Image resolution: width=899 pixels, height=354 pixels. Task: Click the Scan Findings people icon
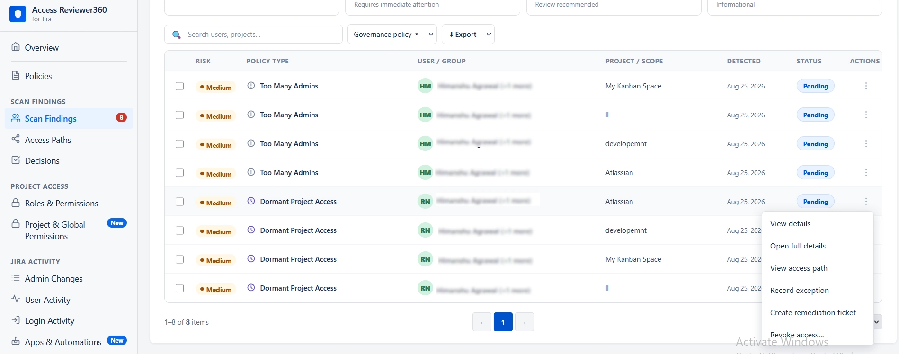click(x=16, y=118)
